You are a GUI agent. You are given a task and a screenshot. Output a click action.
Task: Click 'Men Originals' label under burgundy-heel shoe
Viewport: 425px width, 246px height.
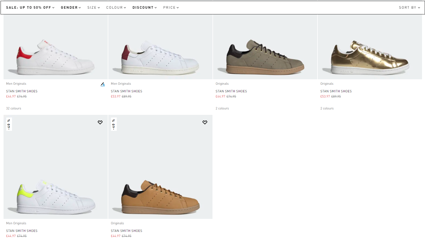121,84
